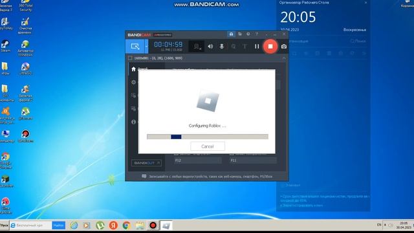Open File Explorer folder on taskbar
The width and height of the screenshot is (414, 233).
click(x=140, y=225)
